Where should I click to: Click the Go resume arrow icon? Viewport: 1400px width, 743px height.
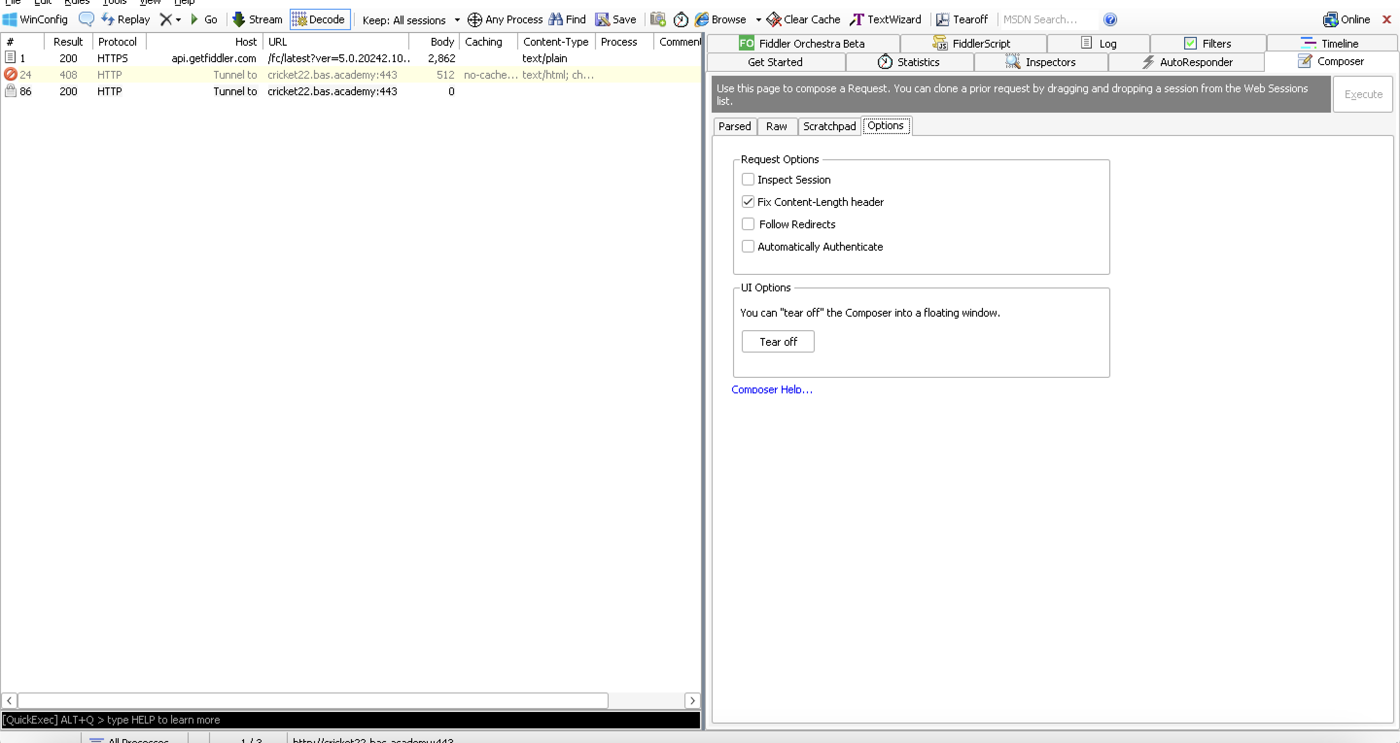(194, 19)
